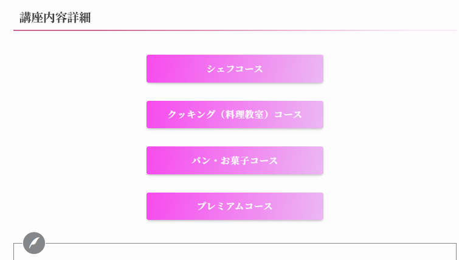
Task: Select the クッキング（料理教室）コース button
Action: (x=235, y=115)
